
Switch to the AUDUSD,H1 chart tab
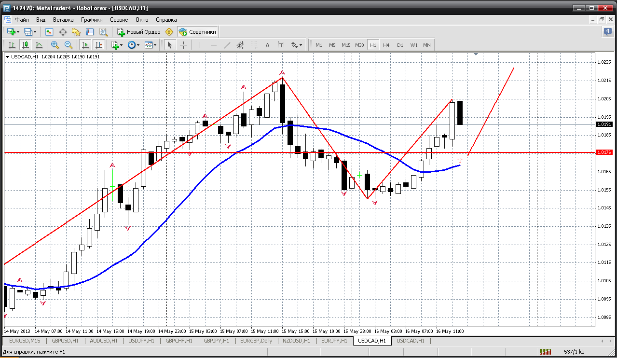click(103, 341)
